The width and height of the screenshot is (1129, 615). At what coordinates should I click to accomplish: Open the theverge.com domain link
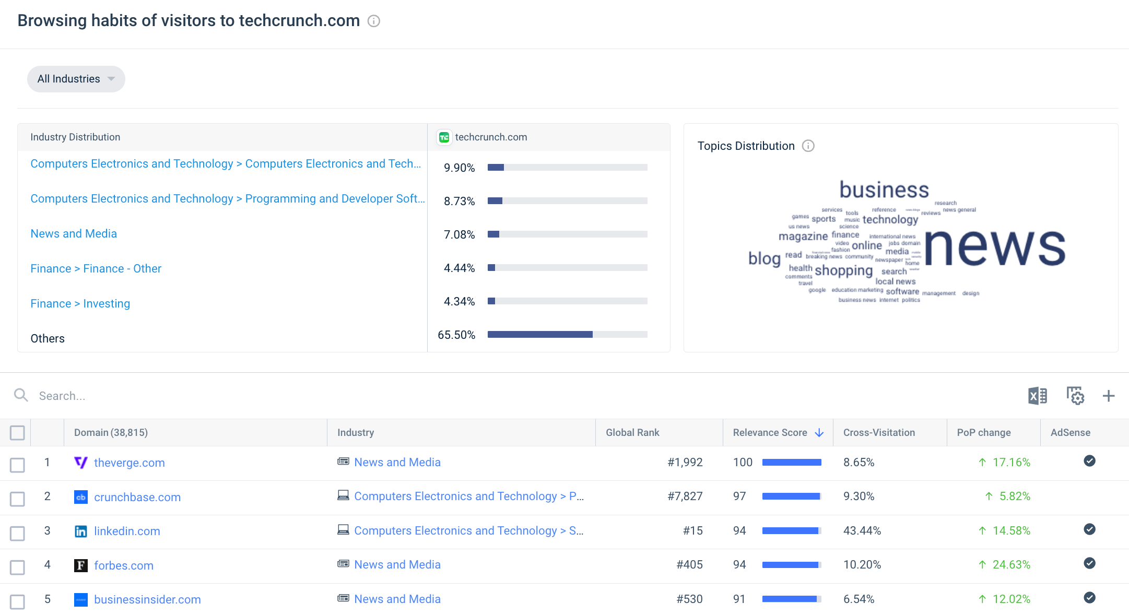tap(130, 463)
